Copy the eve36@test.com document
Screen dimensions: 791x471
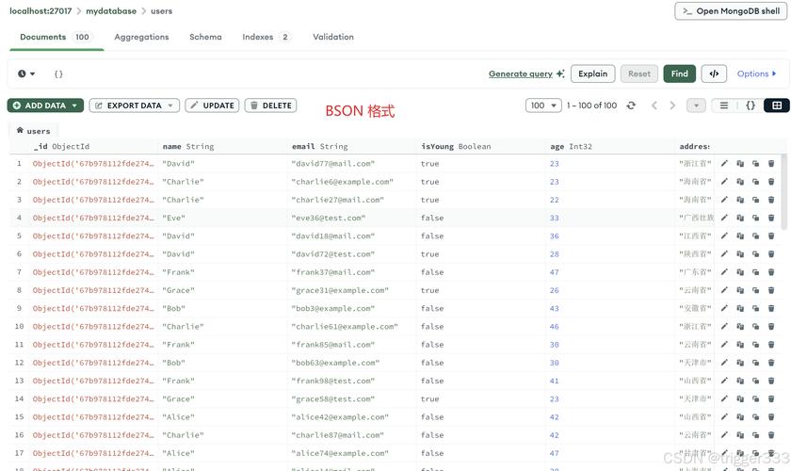740,219
